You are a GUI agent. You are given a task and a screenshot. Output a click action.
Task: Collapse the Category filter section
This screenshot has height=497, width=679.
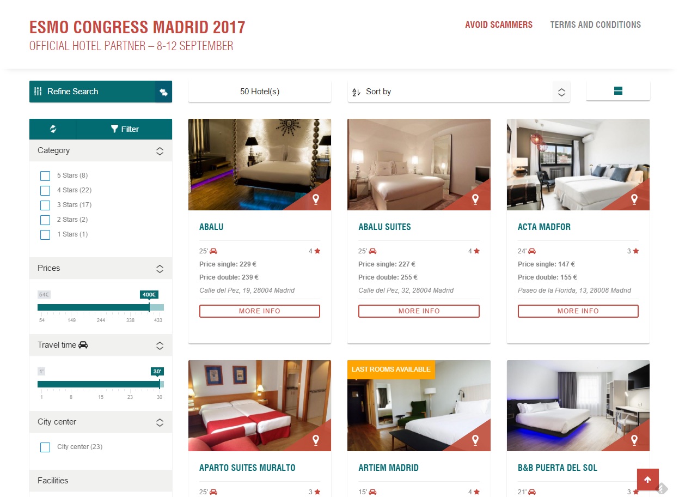[160, 151]
